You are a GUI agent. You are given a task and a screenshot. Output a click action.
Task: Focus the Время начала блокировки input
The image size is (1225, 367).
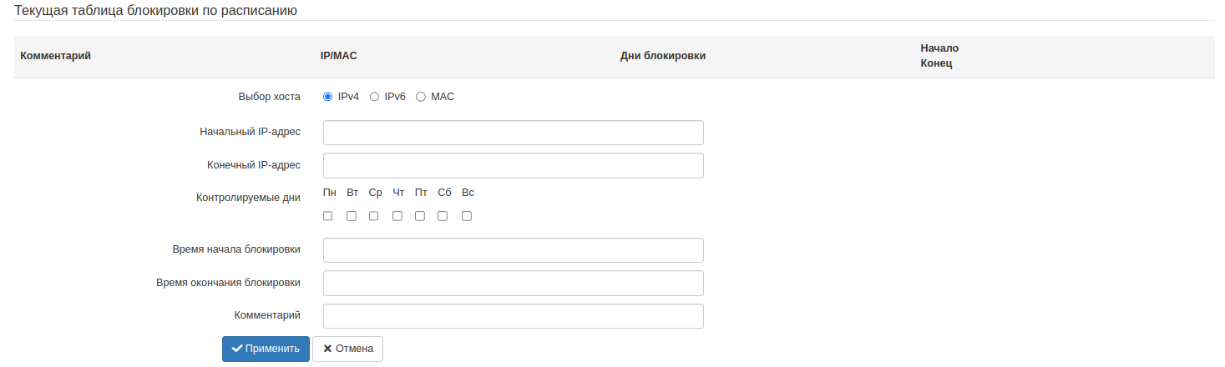(x=513, y=250)
